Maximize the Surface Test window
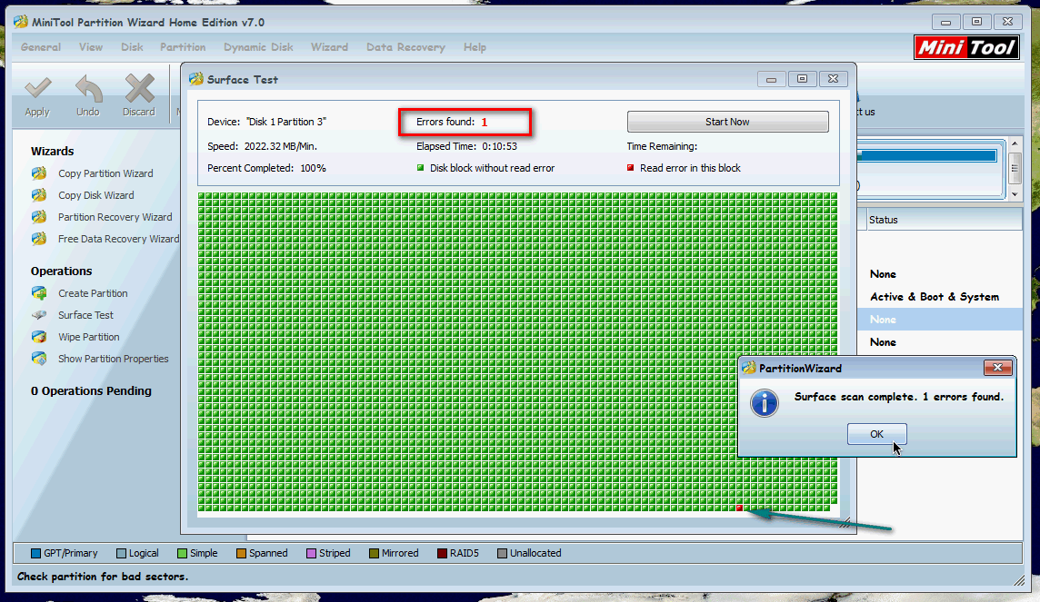Screen dimensions: 1040x602 [x=802, y=79]
